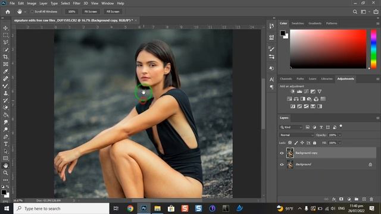Add a Brightness/Contrast adjustment
The height and width of the screenshot is (214, 381).
[293, 92]
